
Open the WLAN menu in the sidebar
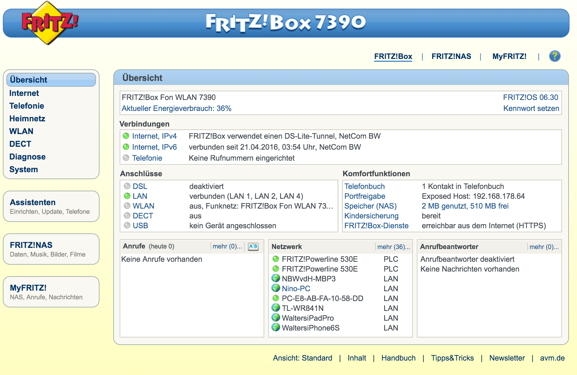point(21,131)
